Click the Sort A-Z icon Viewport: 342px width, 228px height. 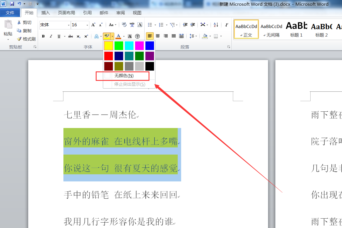point(216,25)
